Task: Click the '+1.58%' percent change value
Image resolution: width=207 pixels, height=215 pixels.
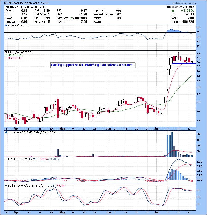Action: click(187, 11)
